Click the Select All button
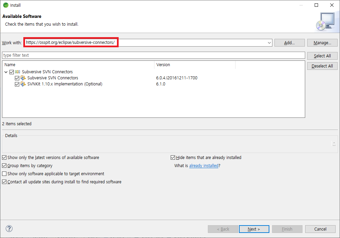 (322, 56)
